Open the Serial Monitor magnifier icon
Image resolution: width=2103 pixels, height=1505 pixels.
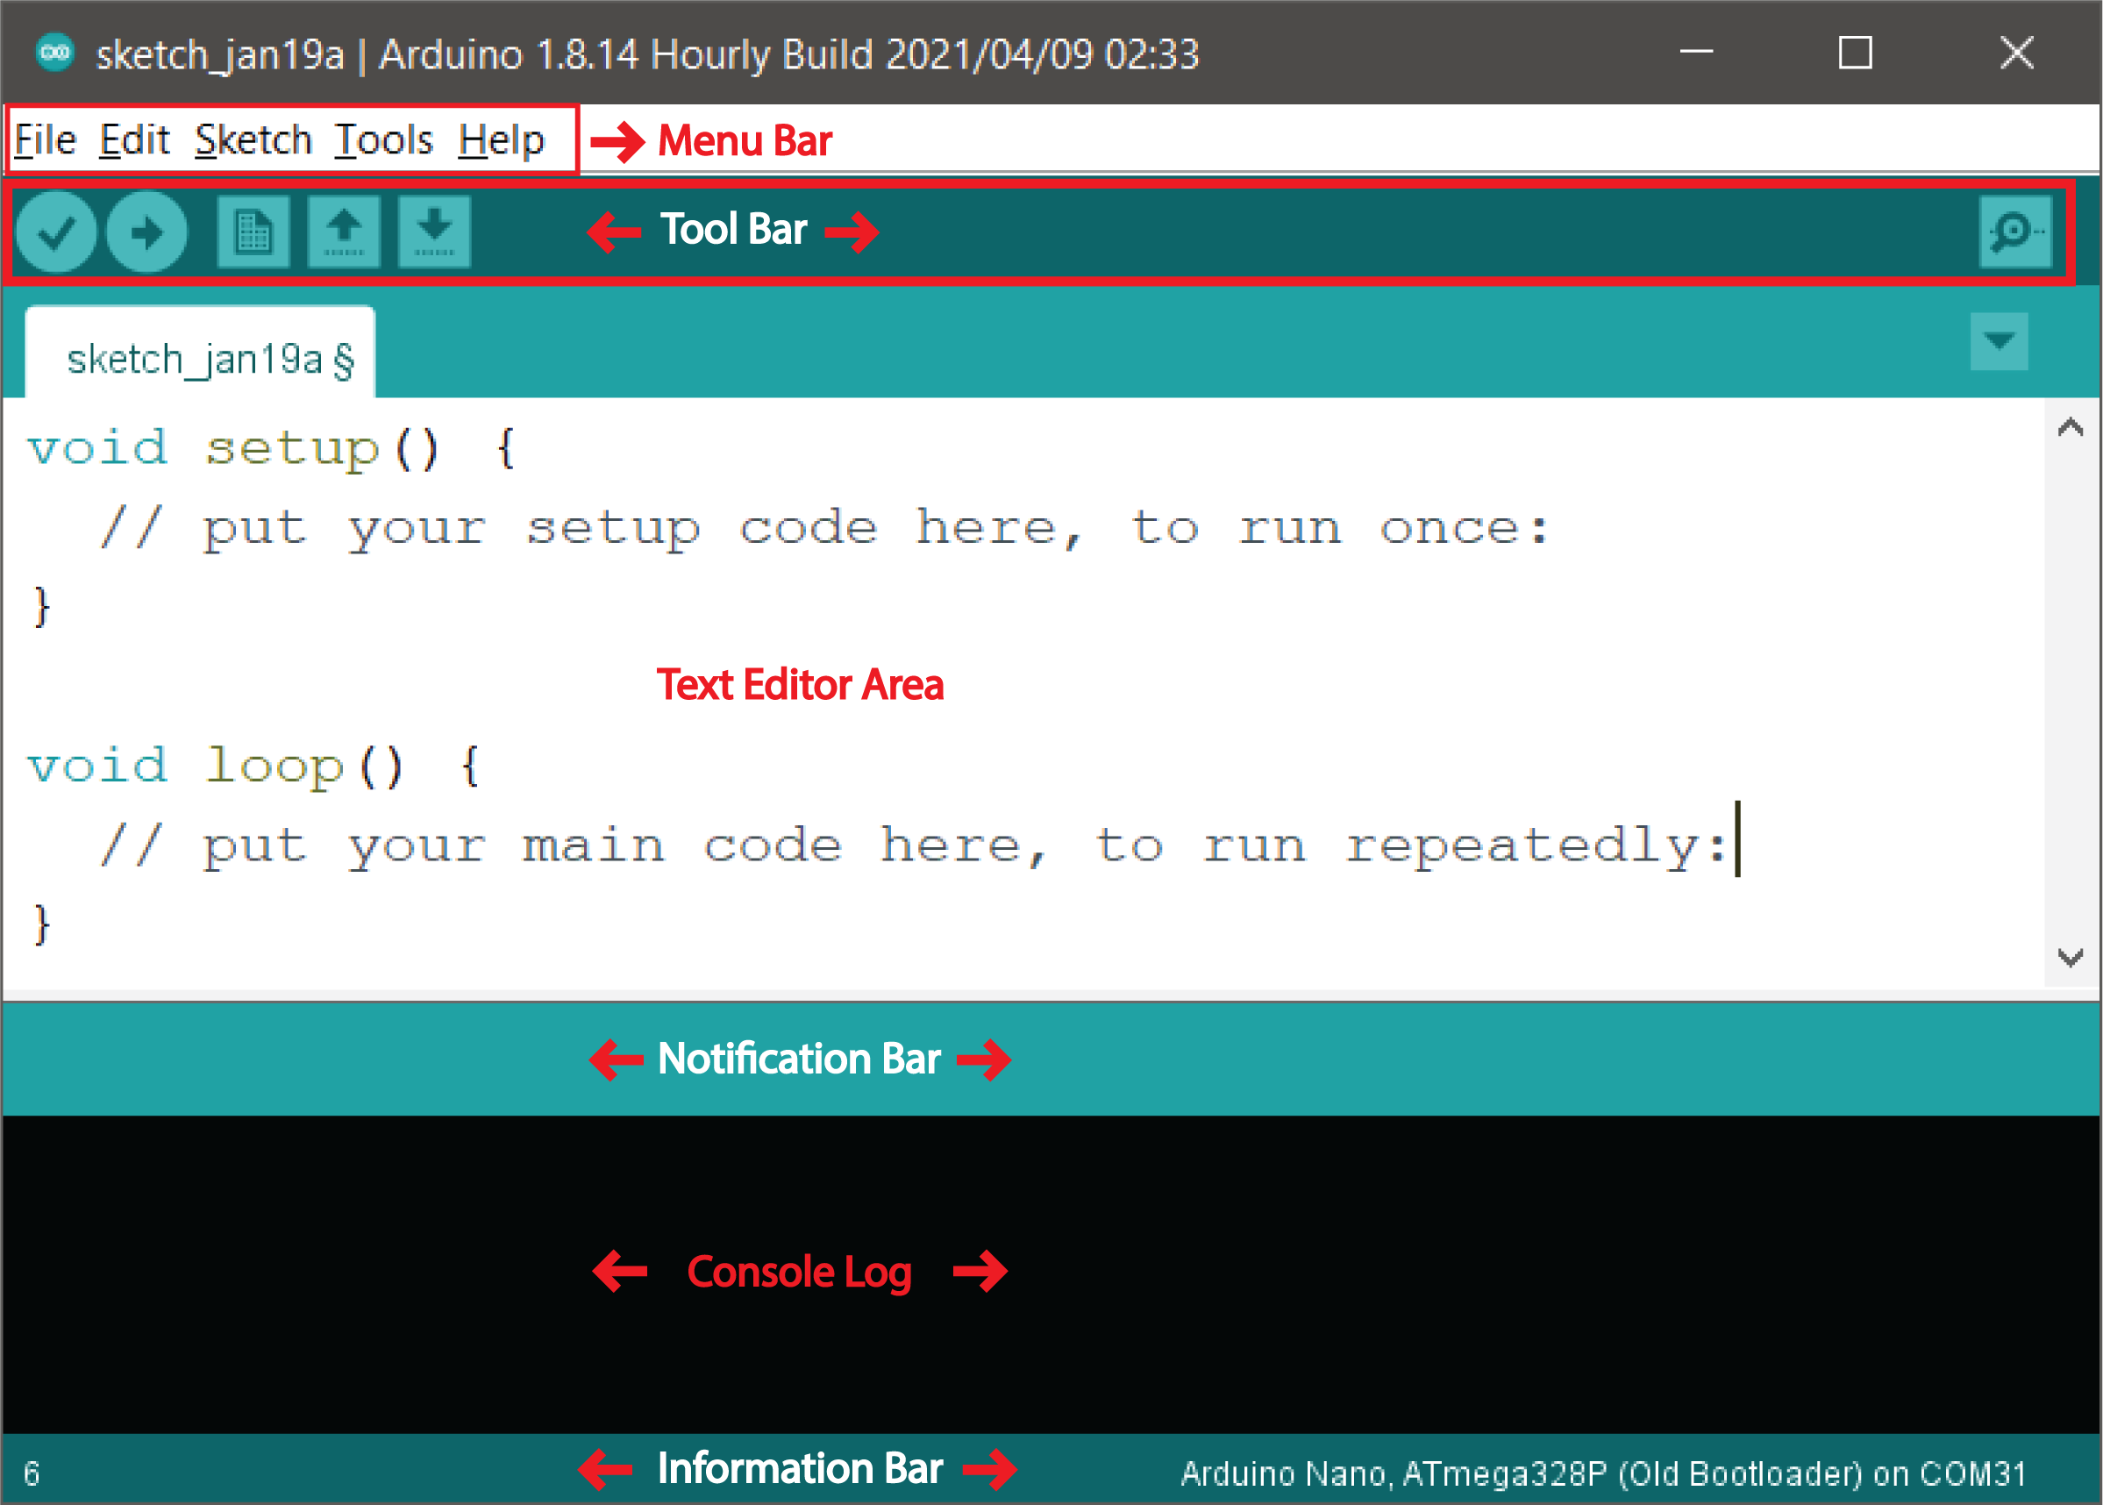[x=2015, y=232]
